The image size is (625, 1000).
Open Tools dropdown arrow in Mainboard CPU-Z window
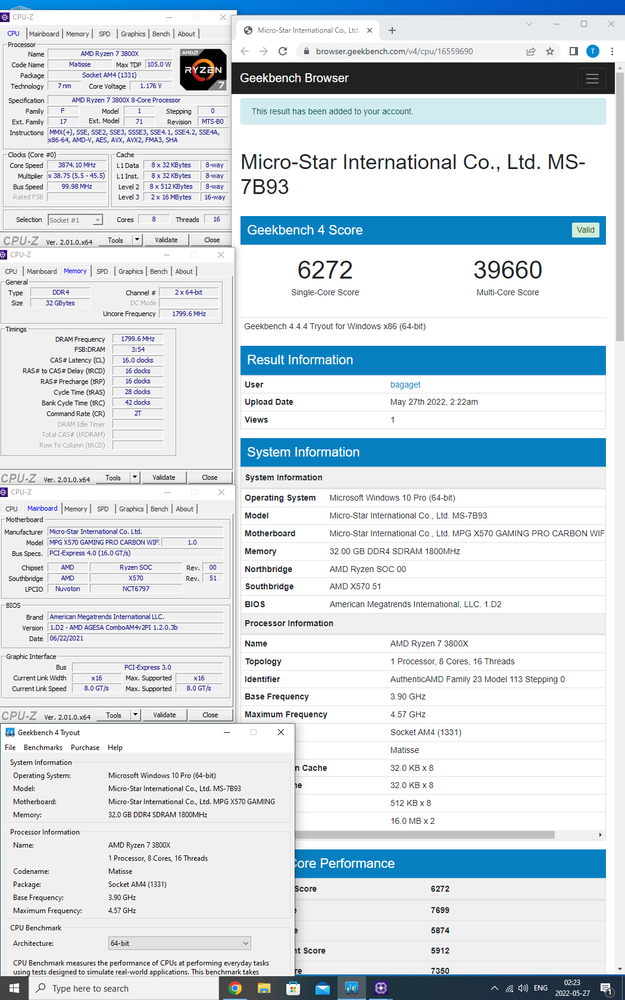pos(135,715)
